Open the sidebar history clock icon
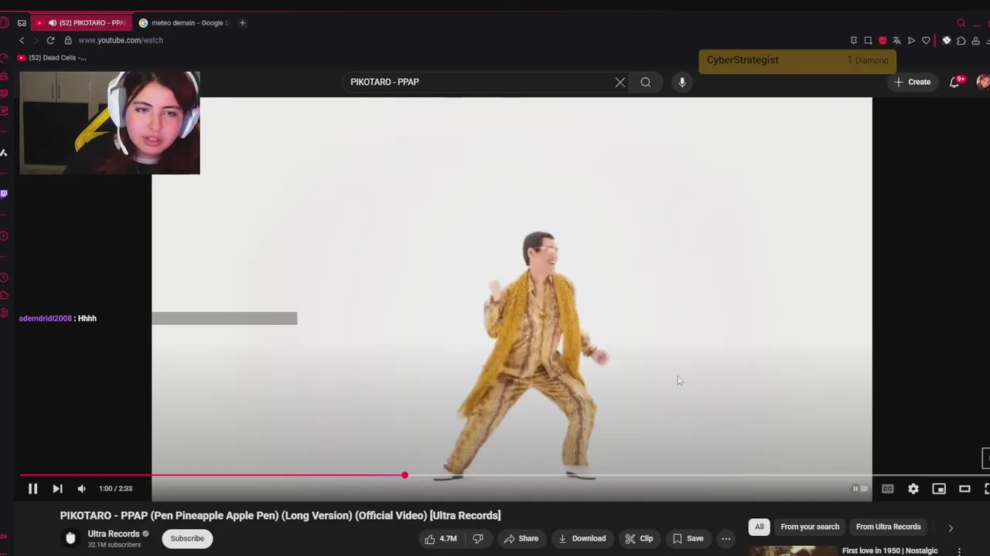The height and width of the screenshot is (556, 990). coord(4,277)
